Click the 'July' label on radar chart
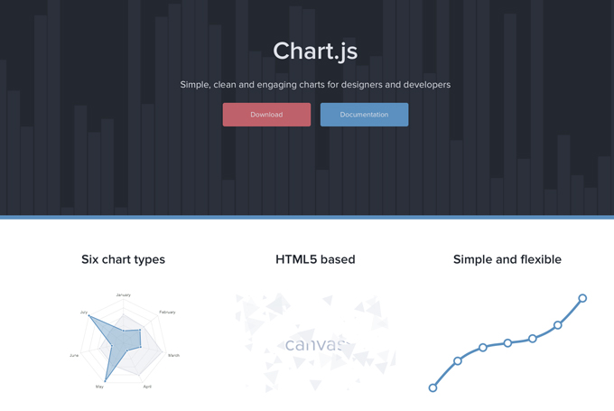 point(84,313)
